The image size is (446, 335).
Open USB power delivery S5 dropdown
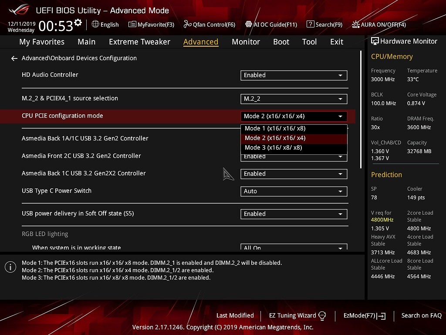(x=294, y=214)
